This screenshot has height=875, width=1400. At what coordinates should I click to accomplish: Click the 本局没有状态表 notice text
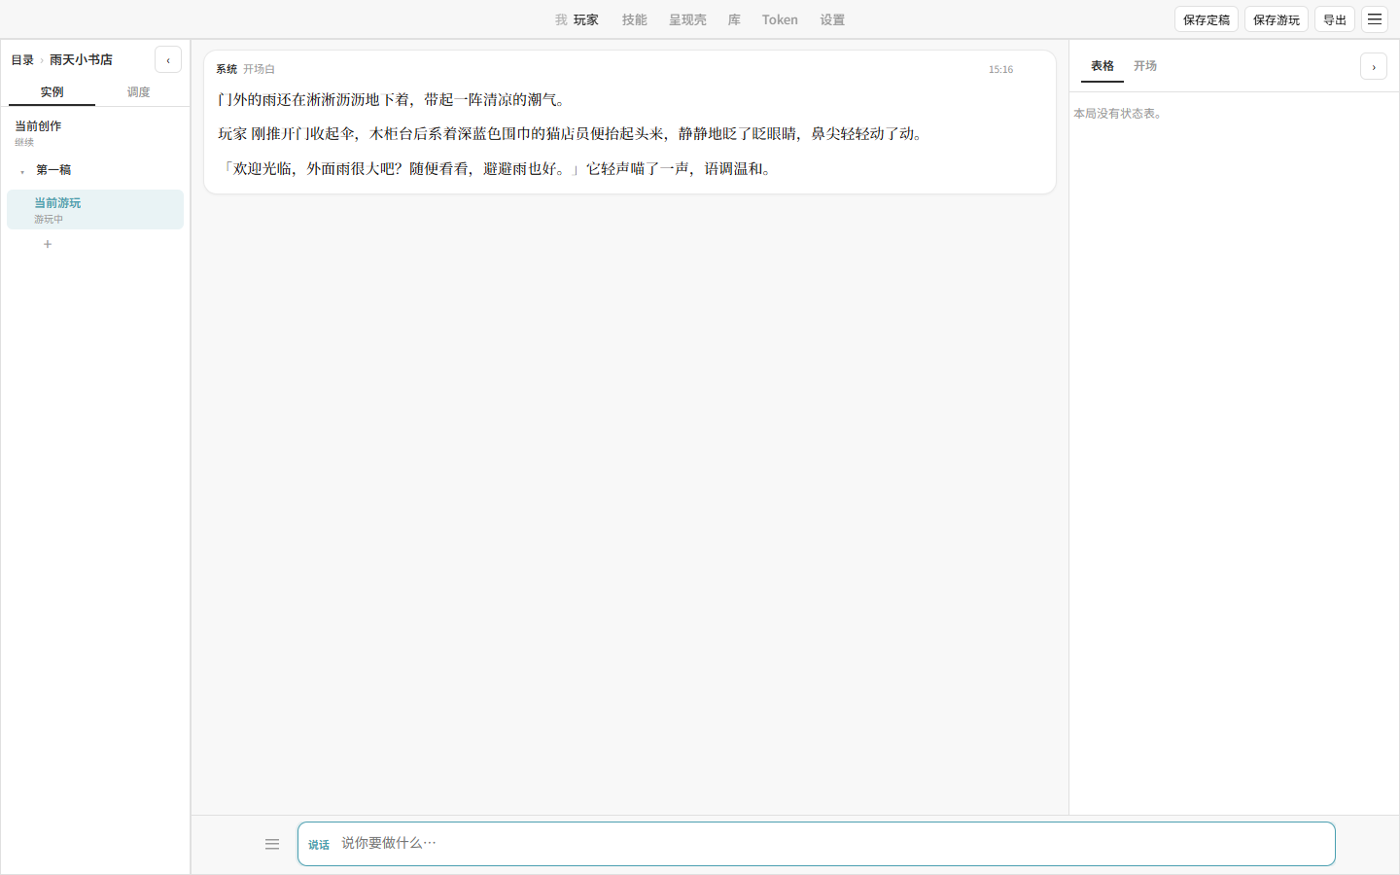pos(1119,114)
